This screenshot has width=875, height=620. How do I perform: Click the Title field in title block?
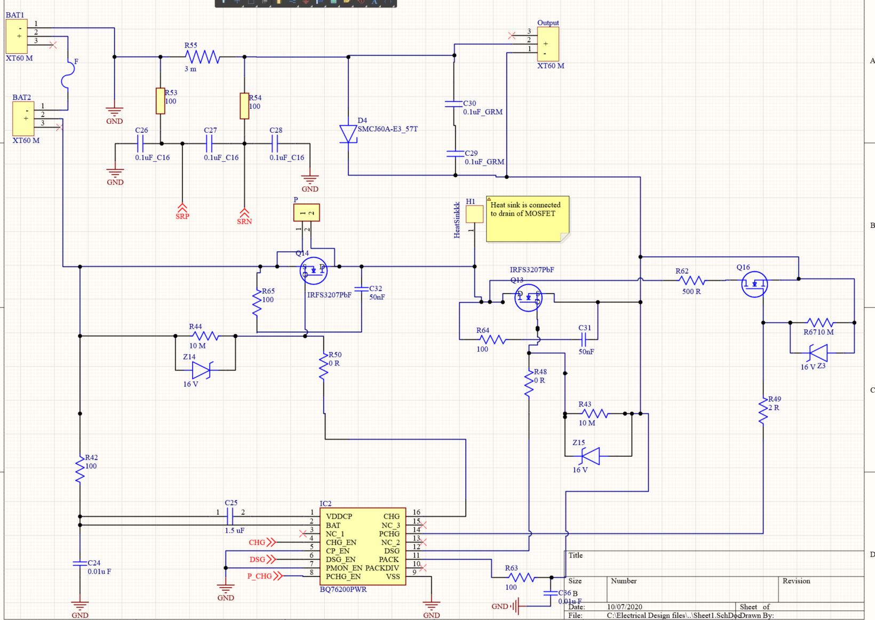tap(713, 563)
